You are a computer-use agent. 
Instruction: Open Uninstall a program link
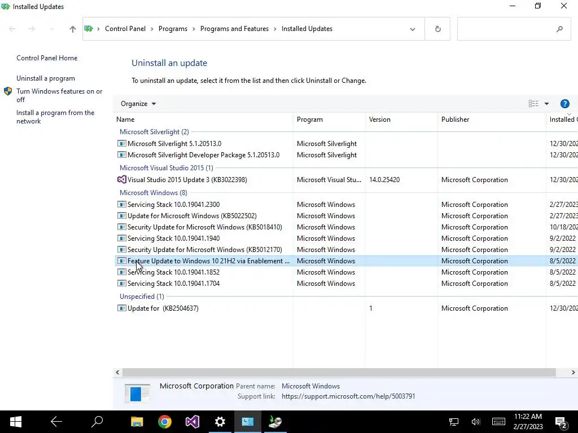(45, 78)
